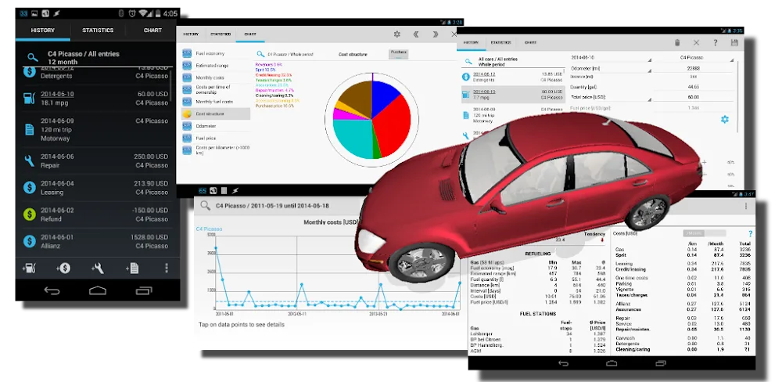Viewport: 782px width, 382px height.
Task: Tap the add refueling pump icon
Action: (29, 268)
